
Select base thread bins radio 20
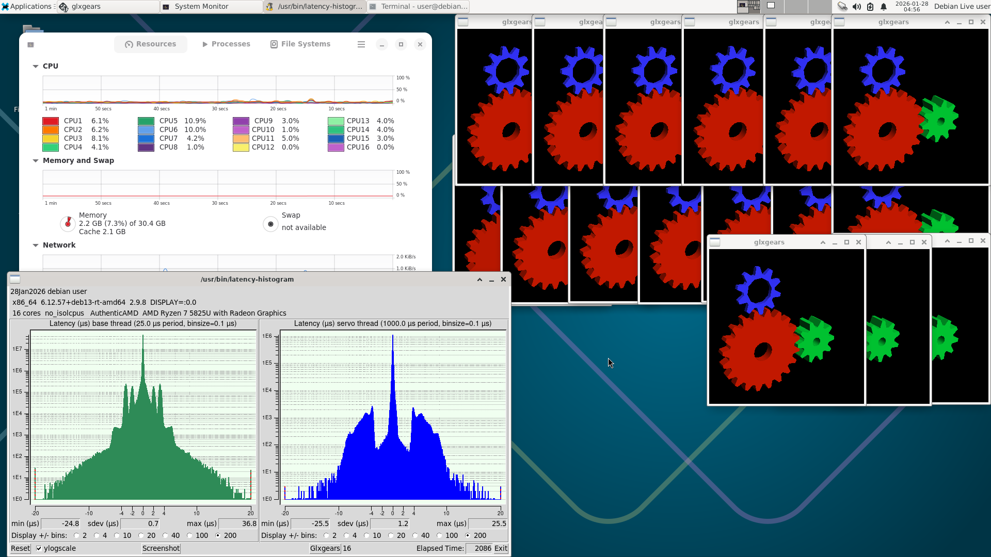coord(141,535)
